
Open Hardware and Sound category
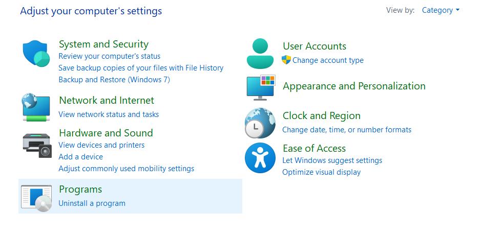click(x=106, y=133)
